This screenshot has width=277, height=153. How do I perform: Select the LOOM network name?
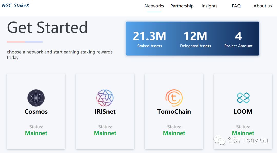pyautogui.click(x=243, y=112)
